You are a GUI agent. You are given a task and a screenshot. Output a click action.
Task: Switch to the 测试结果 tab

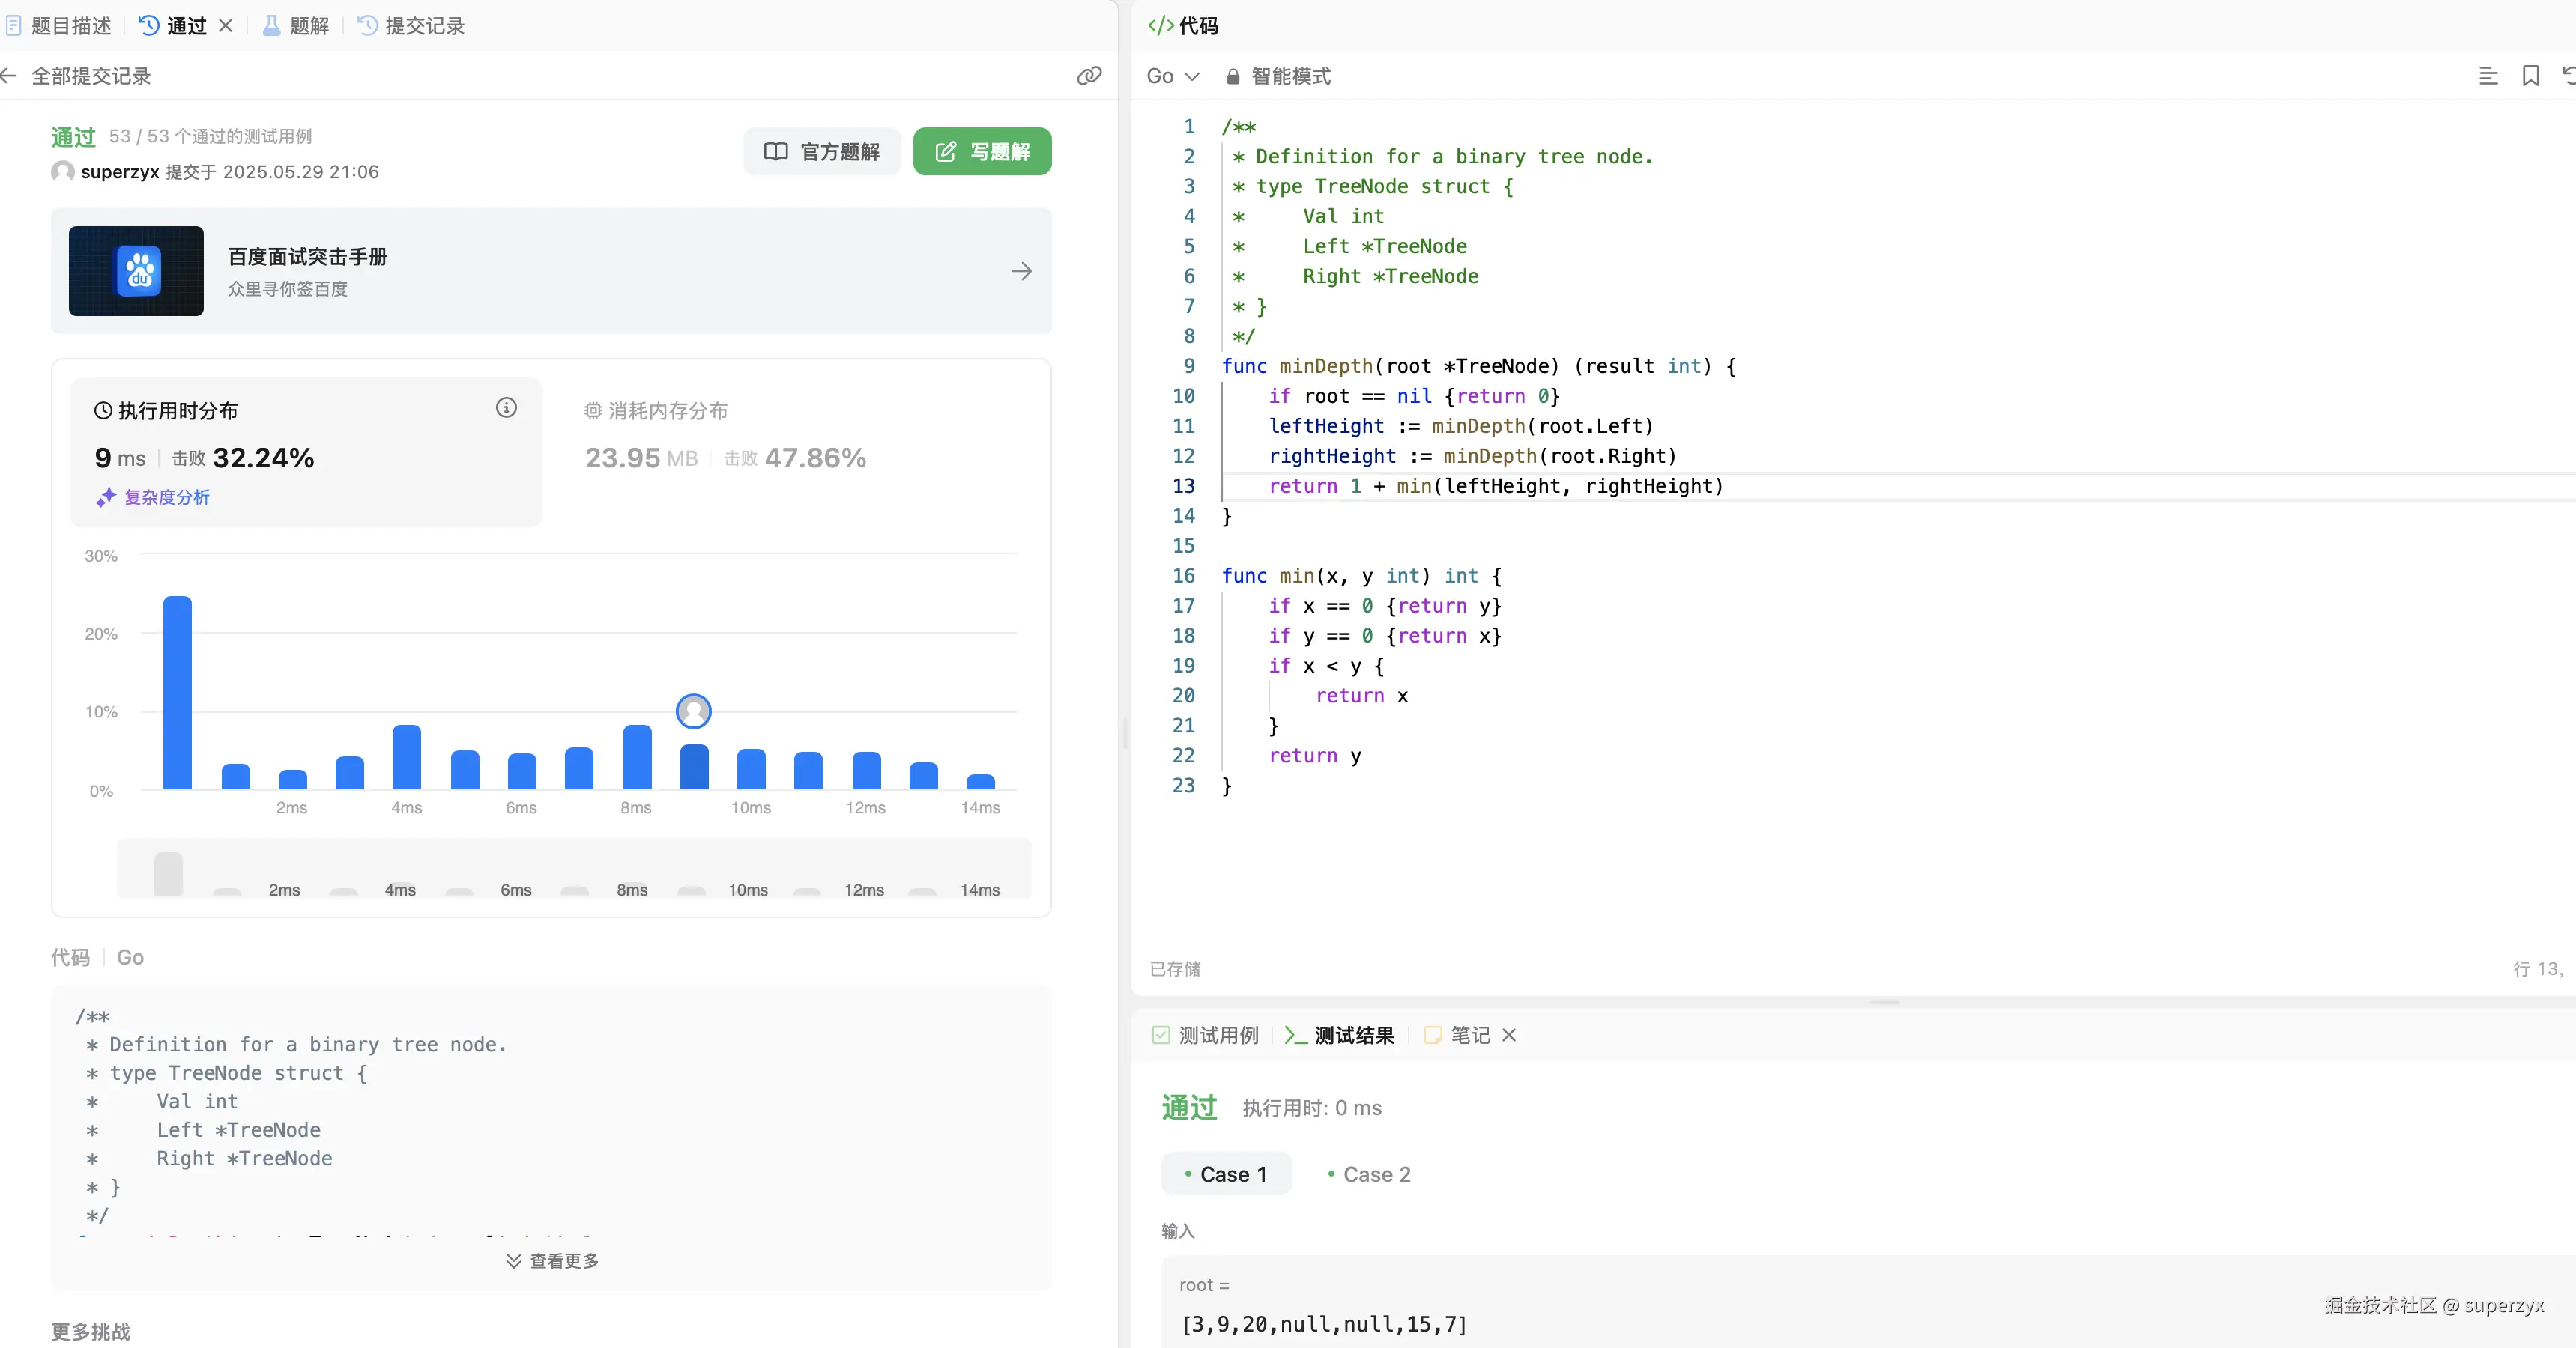click(1339, 1035)
